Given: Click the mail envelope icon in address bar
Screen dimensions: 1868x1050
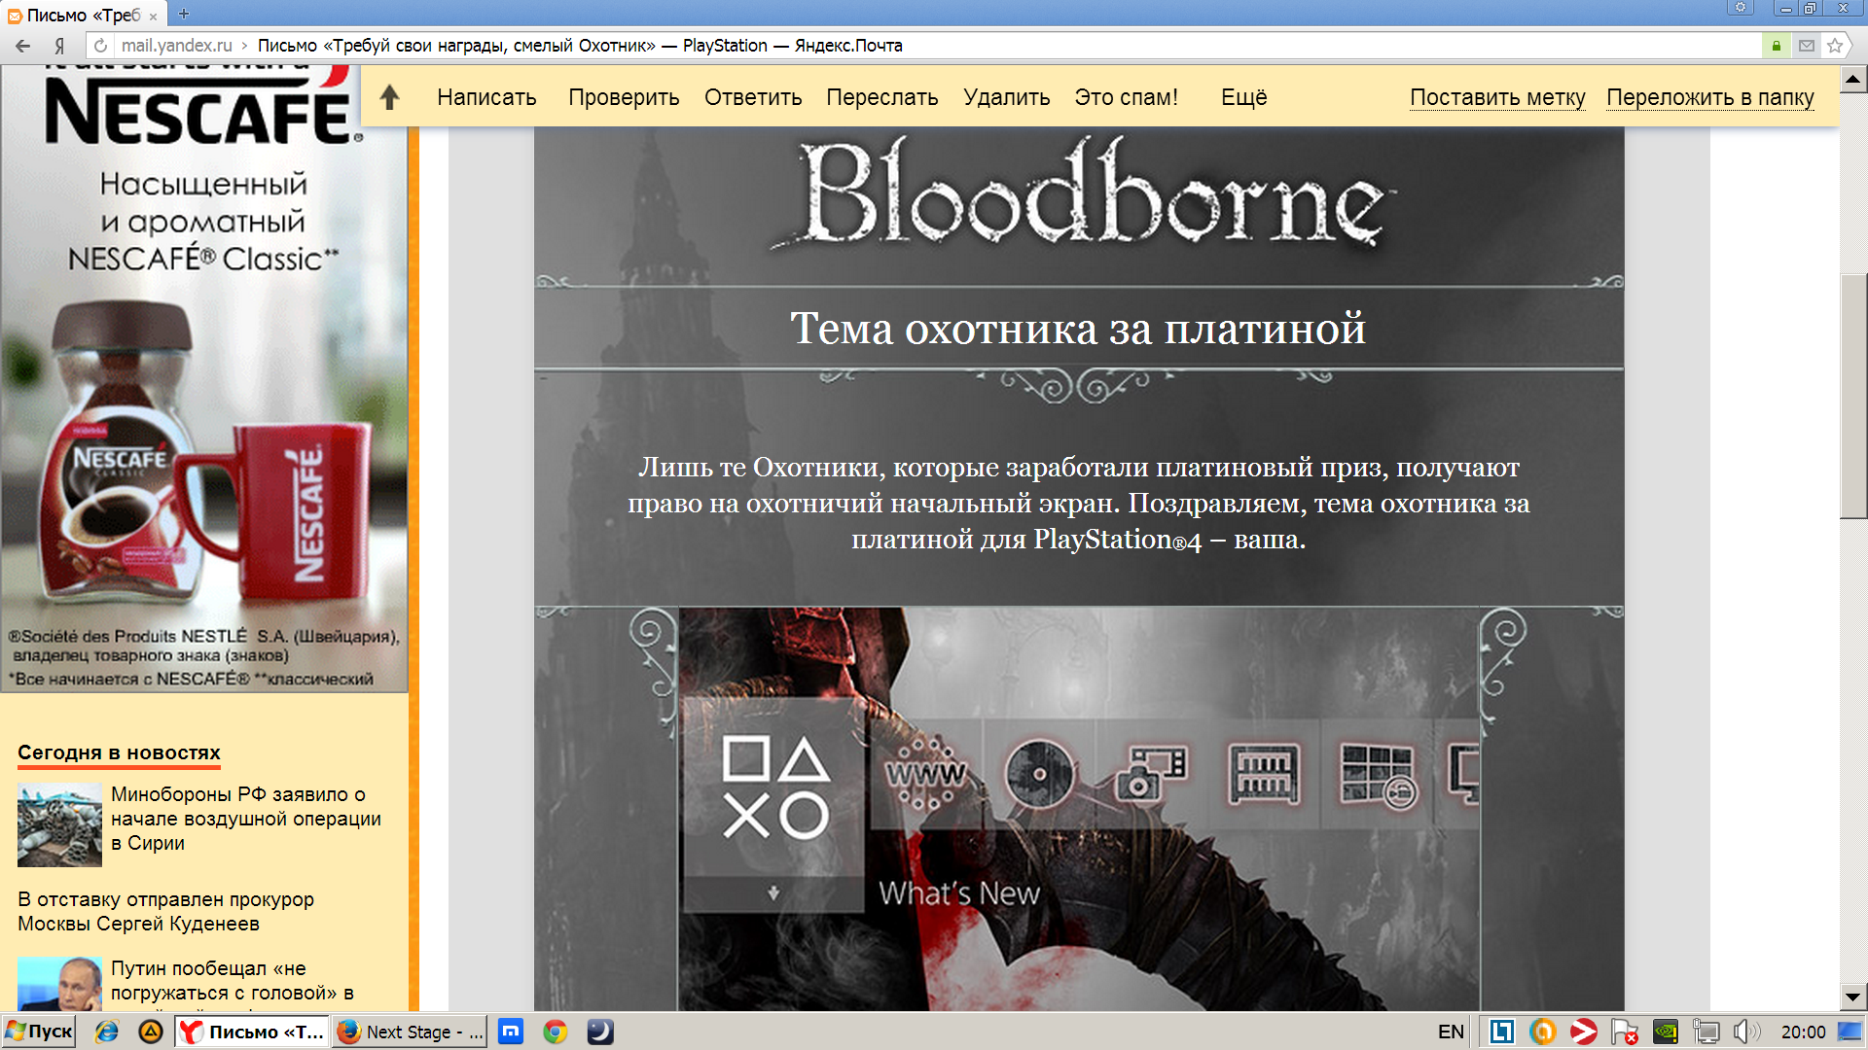Looking at the screenshot, I should (1806, 46).
